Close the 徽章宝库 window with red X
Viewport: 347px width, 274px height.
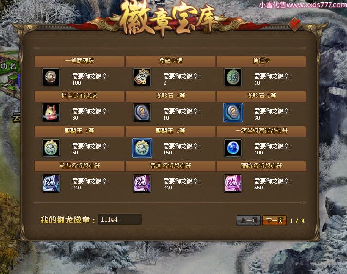pyautogui.click(x=295, y=24)
